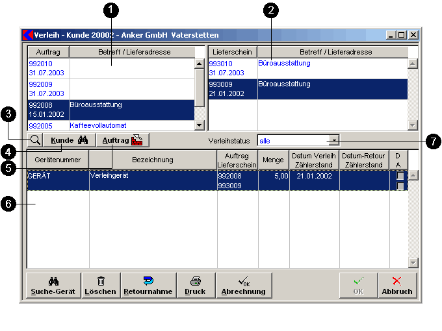
Task: Click Suche-Gerät binoculars button
Action: pyautogui.click(x=53, y=286)
